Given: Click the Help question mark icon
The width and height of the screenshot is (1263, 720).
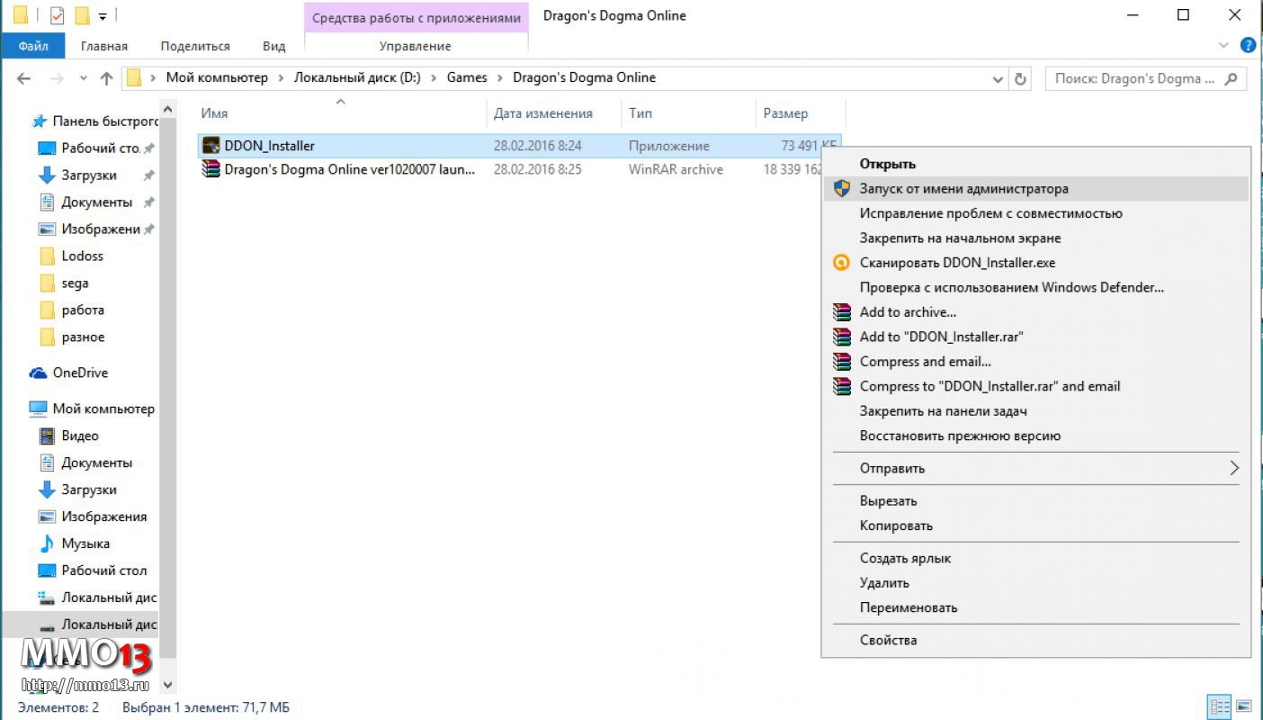Looking at the screenshot, I should (1248, 45).
